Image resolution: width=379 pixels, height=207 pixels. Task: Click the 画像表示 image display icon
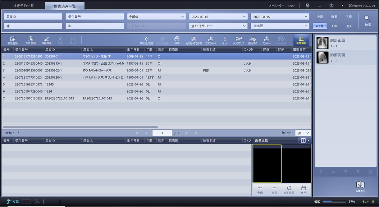360,186
